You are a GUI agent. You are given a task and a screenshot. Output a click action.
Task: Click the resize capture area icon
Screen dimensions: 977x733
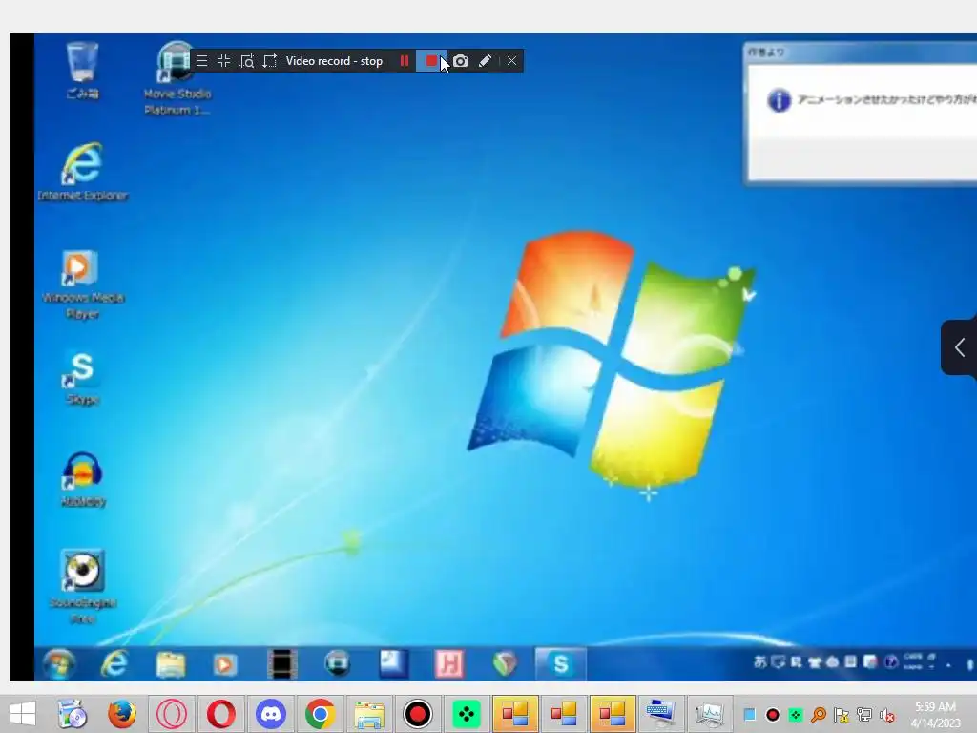[x=270, y=61]
